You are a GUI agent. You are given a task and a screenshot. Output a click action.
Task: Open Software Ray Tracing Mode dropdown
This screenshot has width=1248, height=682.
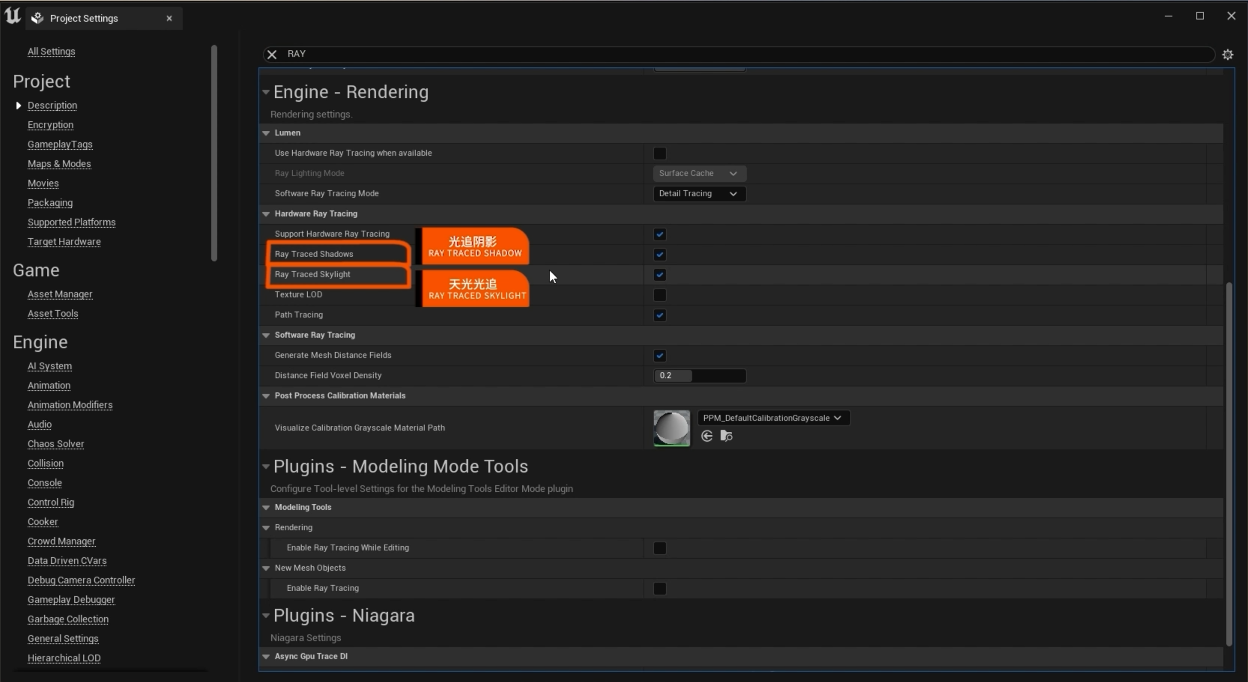699,194
